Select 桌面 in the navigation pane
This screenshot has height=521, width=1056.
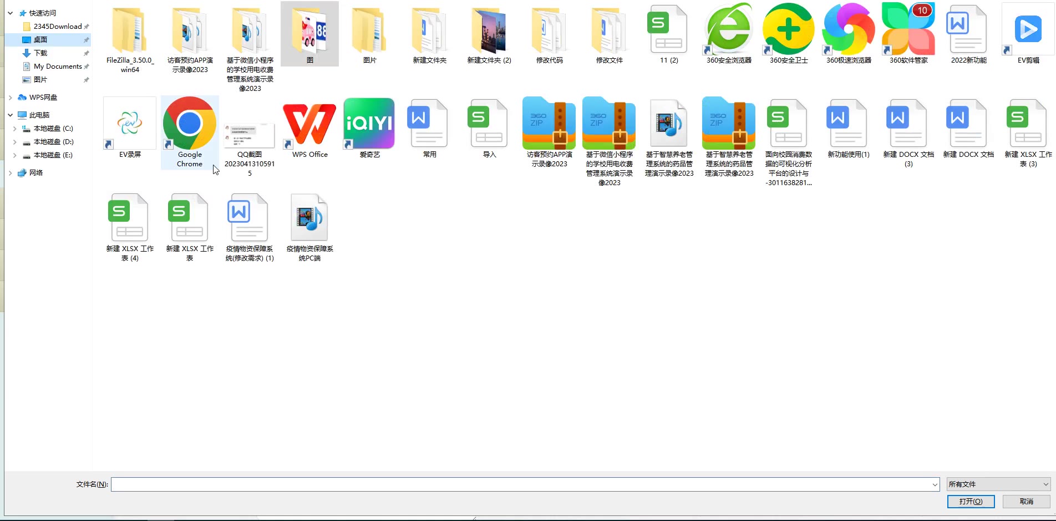(x=40, y=40)
